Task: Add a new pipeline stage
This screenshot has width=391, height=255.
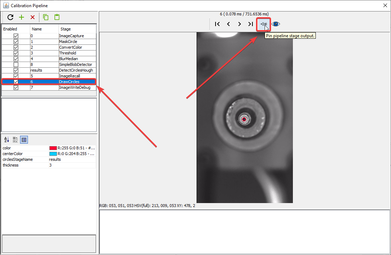Action: click(x=21, y=17)
